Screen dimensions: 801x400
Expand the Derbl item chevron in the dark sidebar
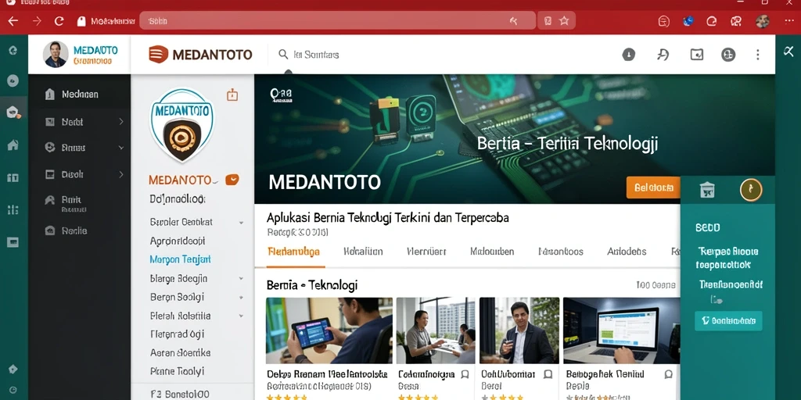tap(121, 121)
